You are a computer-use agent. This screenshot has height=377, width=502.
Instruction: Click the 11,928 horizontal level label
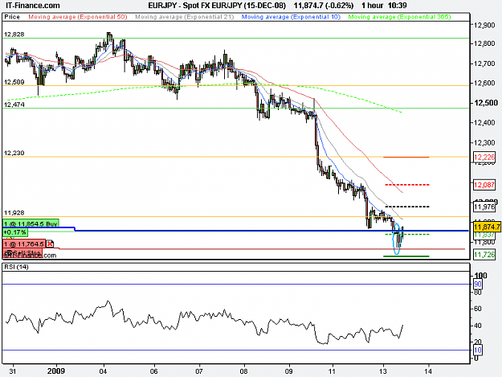pos(14,213)
